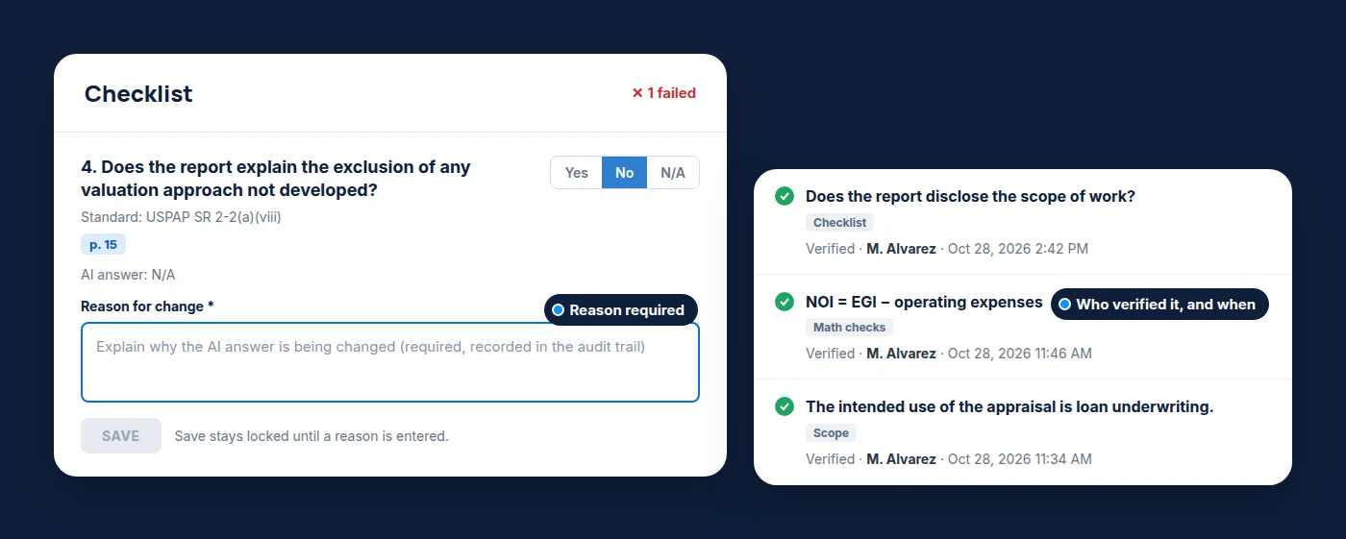Click green check beside intended use row
The image size is (1346, 539).
(x=785, y=406)
